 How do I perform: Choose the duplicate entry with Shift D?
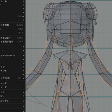point(12,25)
